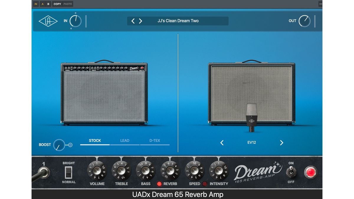
Task: Adjust the OUT level knob
Action: click(x=304, y=21)
